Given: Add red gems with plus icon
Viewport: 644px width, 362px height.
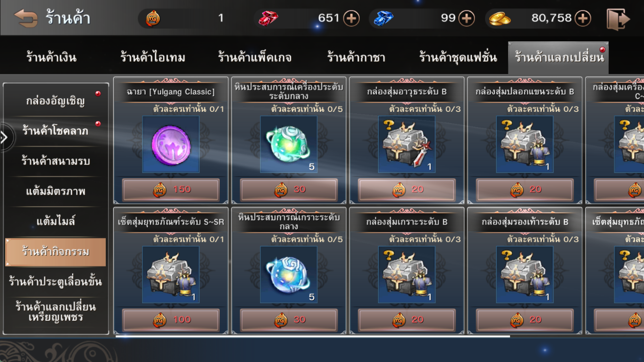Looking at the screenshot, I should 351,18.
